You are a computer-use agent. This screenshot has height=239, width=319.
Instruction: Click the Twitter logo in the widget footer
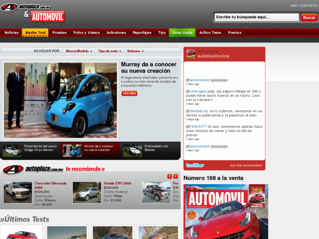195,165
